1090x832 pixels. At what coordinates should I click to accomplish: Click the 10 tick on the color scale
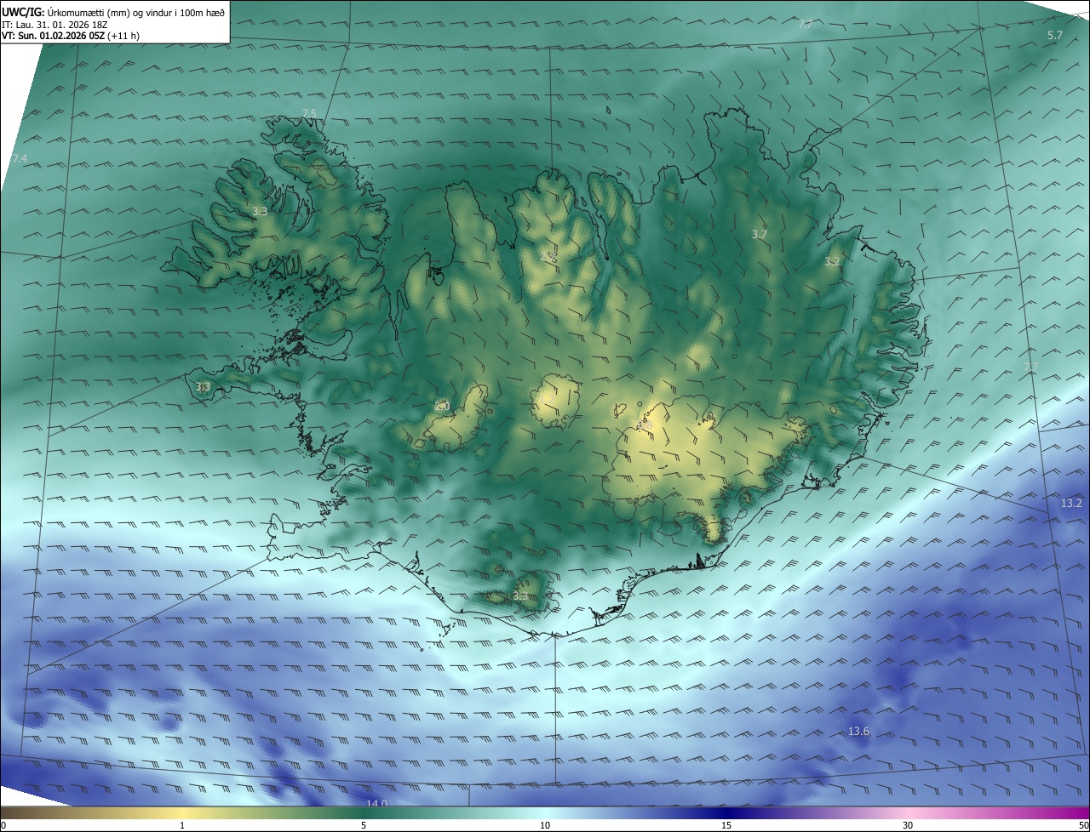[545, 825]
